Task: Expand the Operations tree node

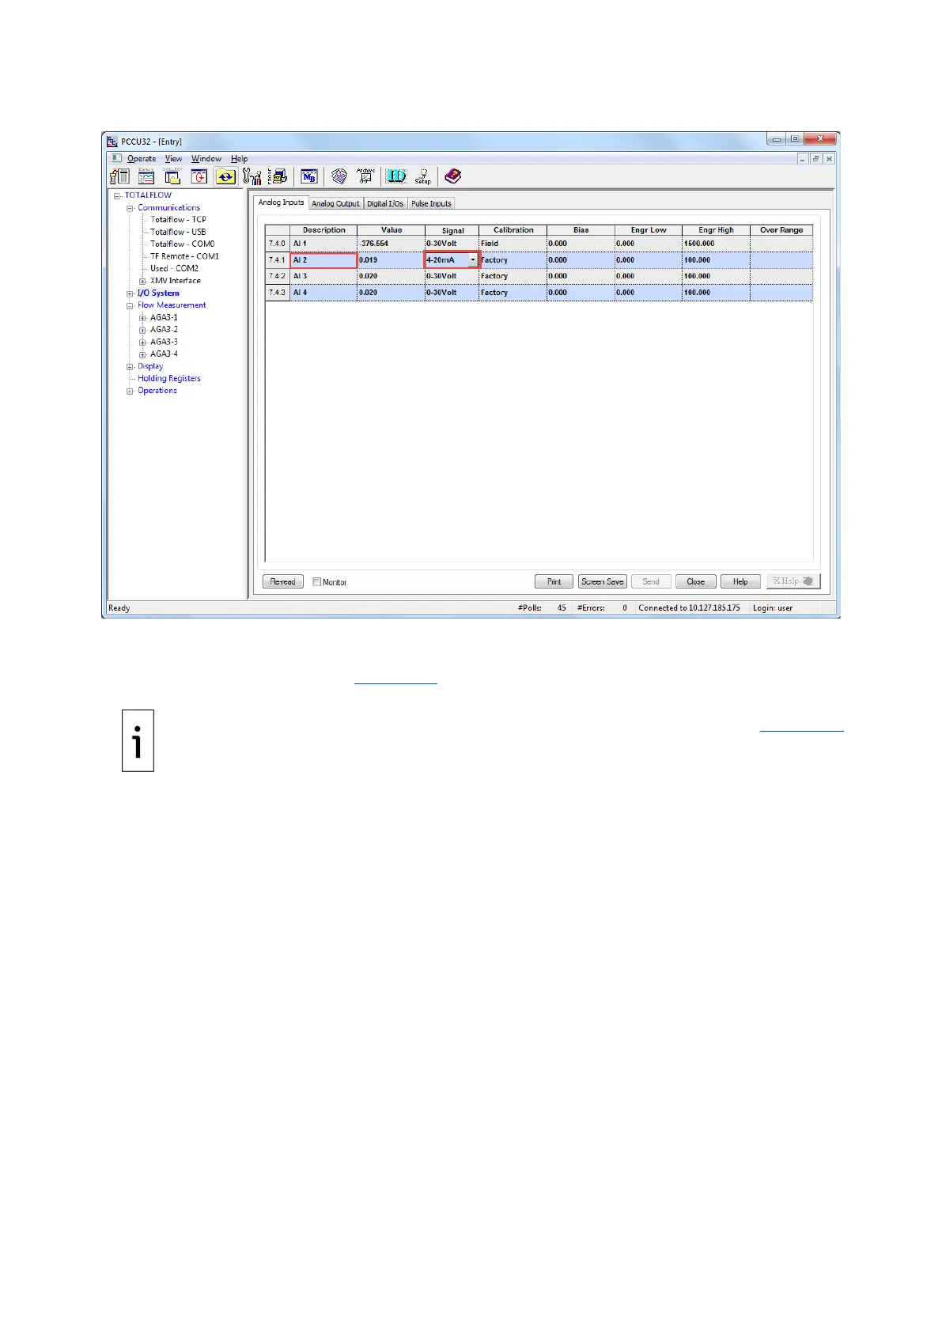Action: tap(131, 391)
